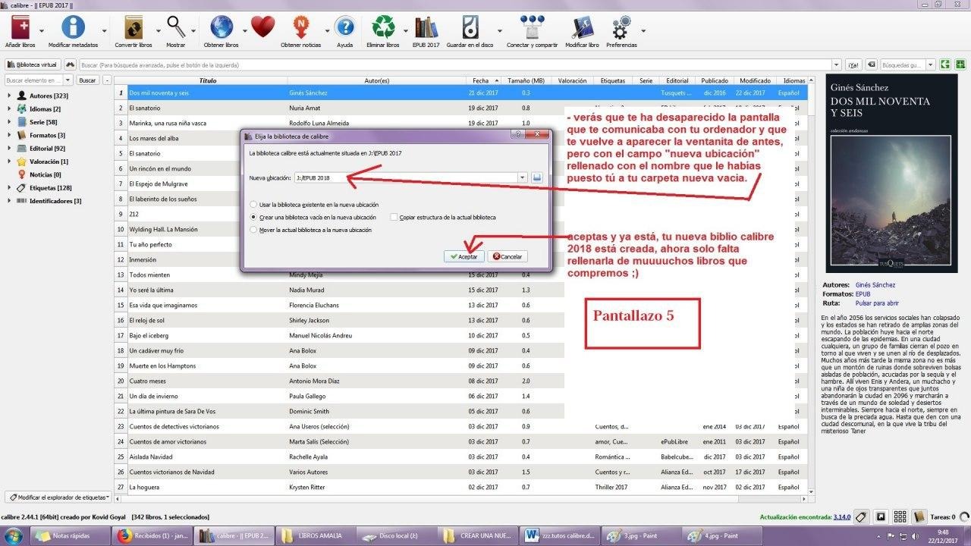Click the Convertir libros icon
The image size is (971, 546).
[x=134, y=28]
